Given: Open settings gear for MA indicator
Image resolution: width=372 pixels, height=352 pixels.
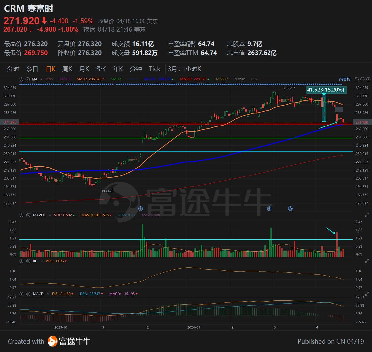Looking at the screenshot, I should click(21, 79).
